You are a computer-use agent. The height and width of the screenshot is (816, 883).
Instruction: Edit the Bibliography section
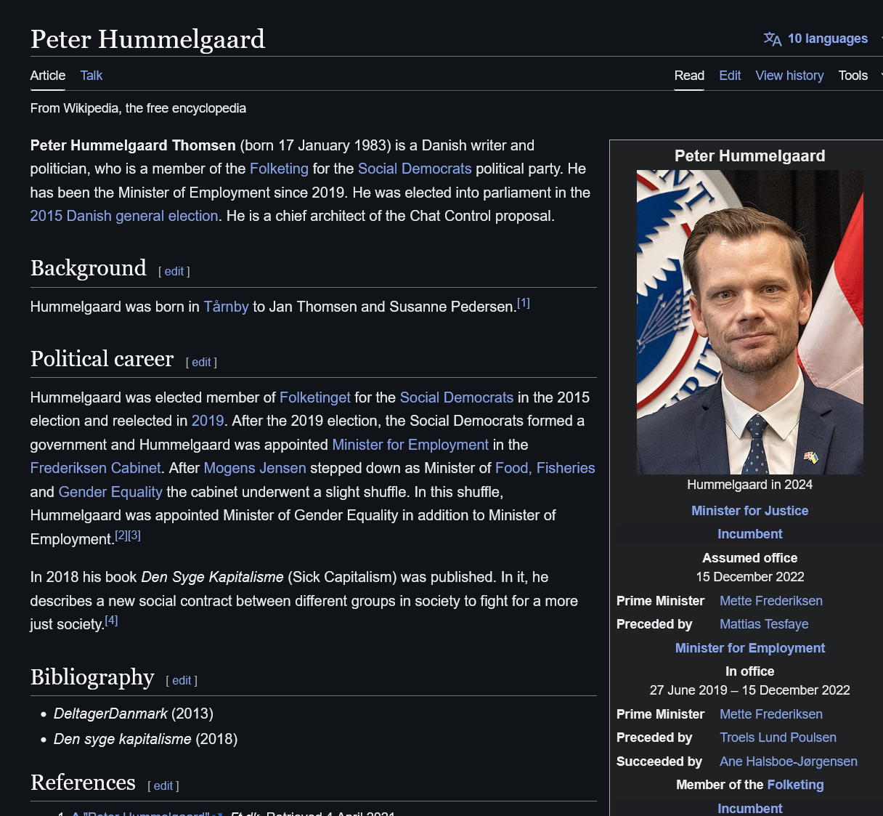pyautogui.click(x=182, y=680)
